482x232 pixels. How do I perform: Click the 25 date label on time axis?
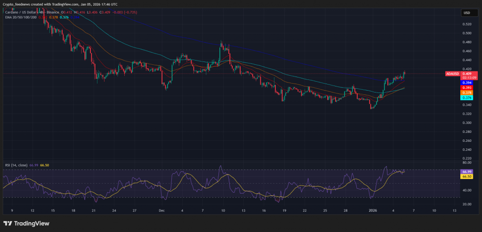point(325,210)
